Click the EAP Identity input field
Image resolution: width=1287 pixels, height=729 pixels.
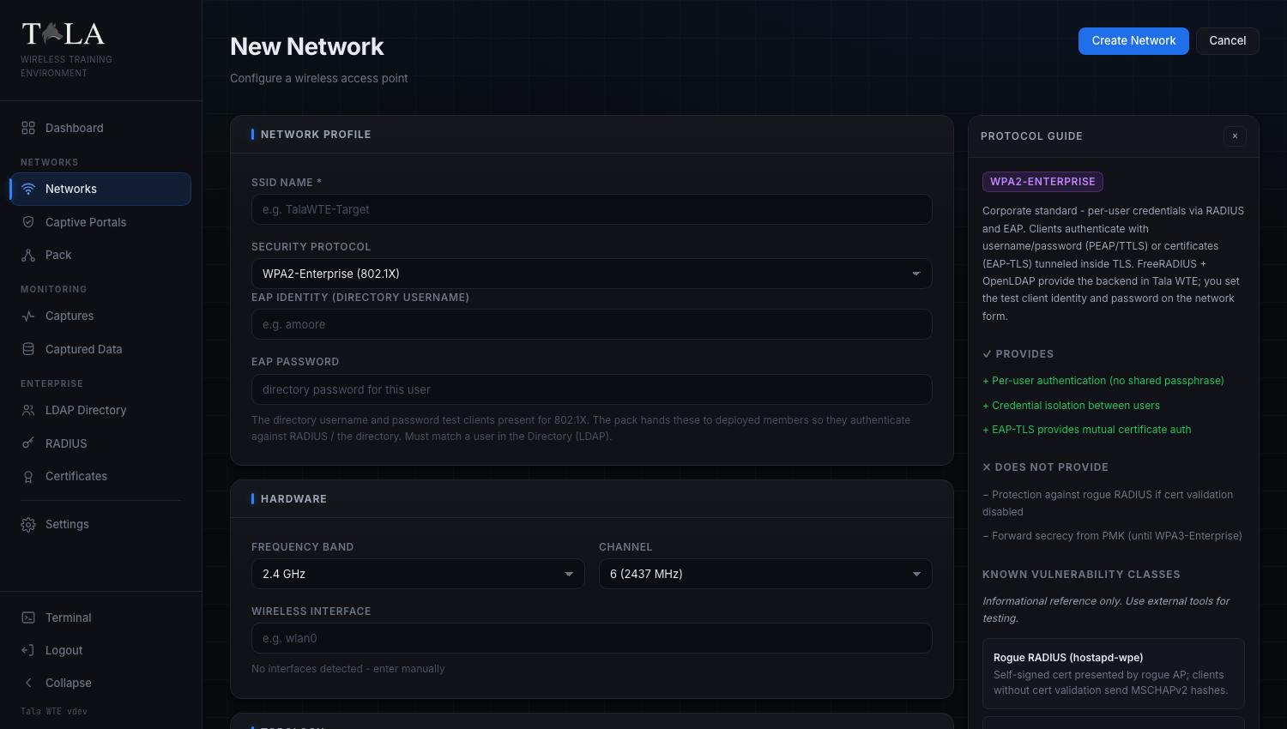pyautogui.click(x=591, y=324)
